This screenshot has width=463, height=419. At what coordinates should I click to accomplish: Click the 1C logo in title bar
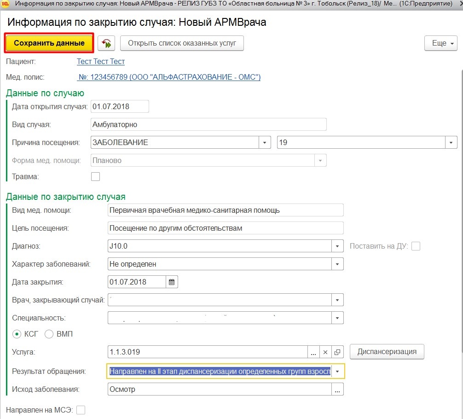[6, 4]
